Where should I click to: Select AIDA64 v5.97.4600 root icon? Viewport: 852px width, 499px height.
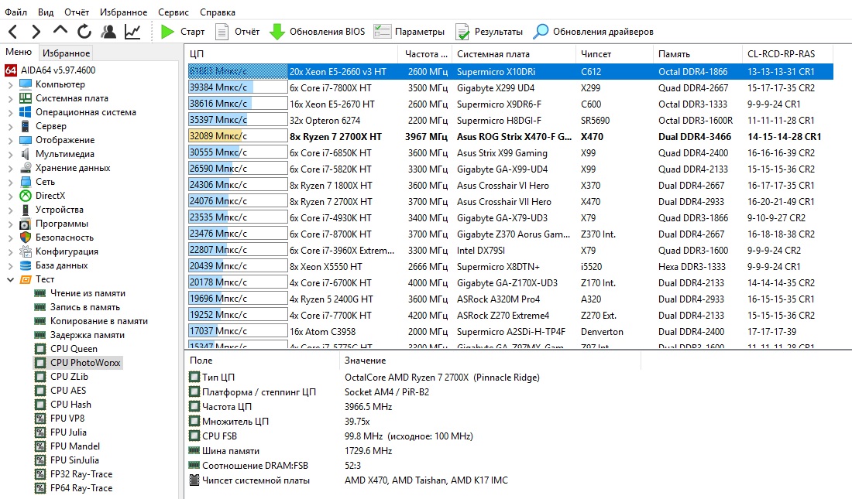tap(10, 70)
